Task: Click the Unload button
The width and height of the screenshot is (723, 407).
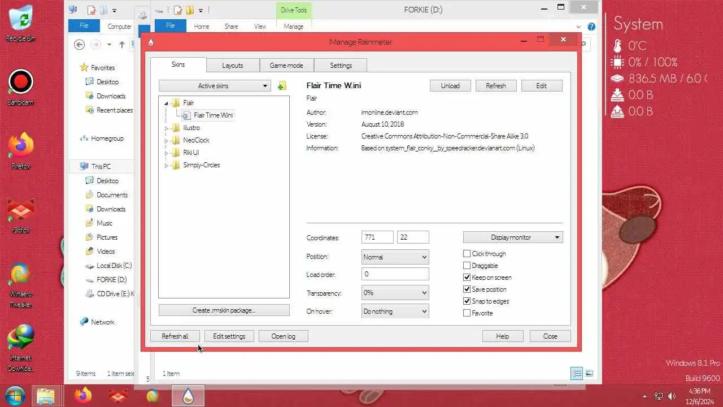Action: coord(450,86)
